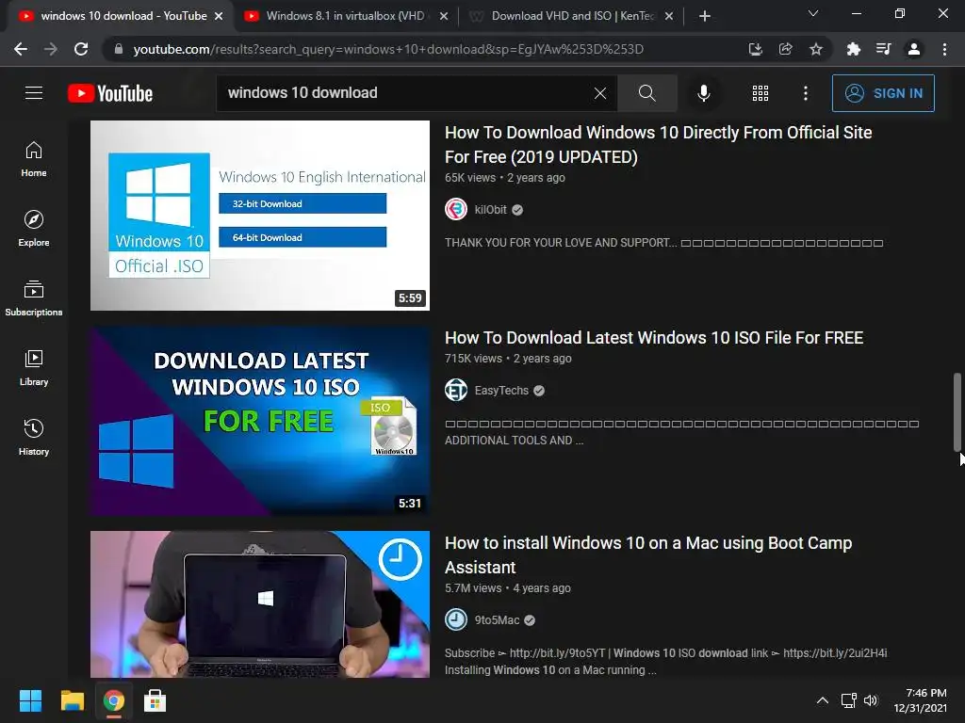Show hidden system tray icons

click(x=822, y=700)
